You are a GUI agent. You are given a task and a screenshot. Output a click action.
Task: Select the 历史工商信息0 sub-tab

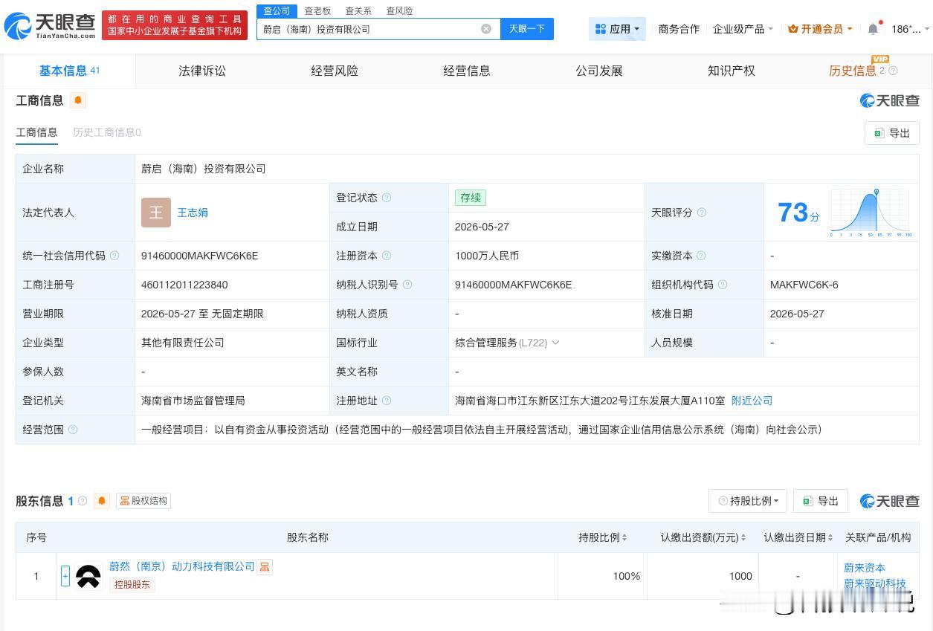(107, 132)
